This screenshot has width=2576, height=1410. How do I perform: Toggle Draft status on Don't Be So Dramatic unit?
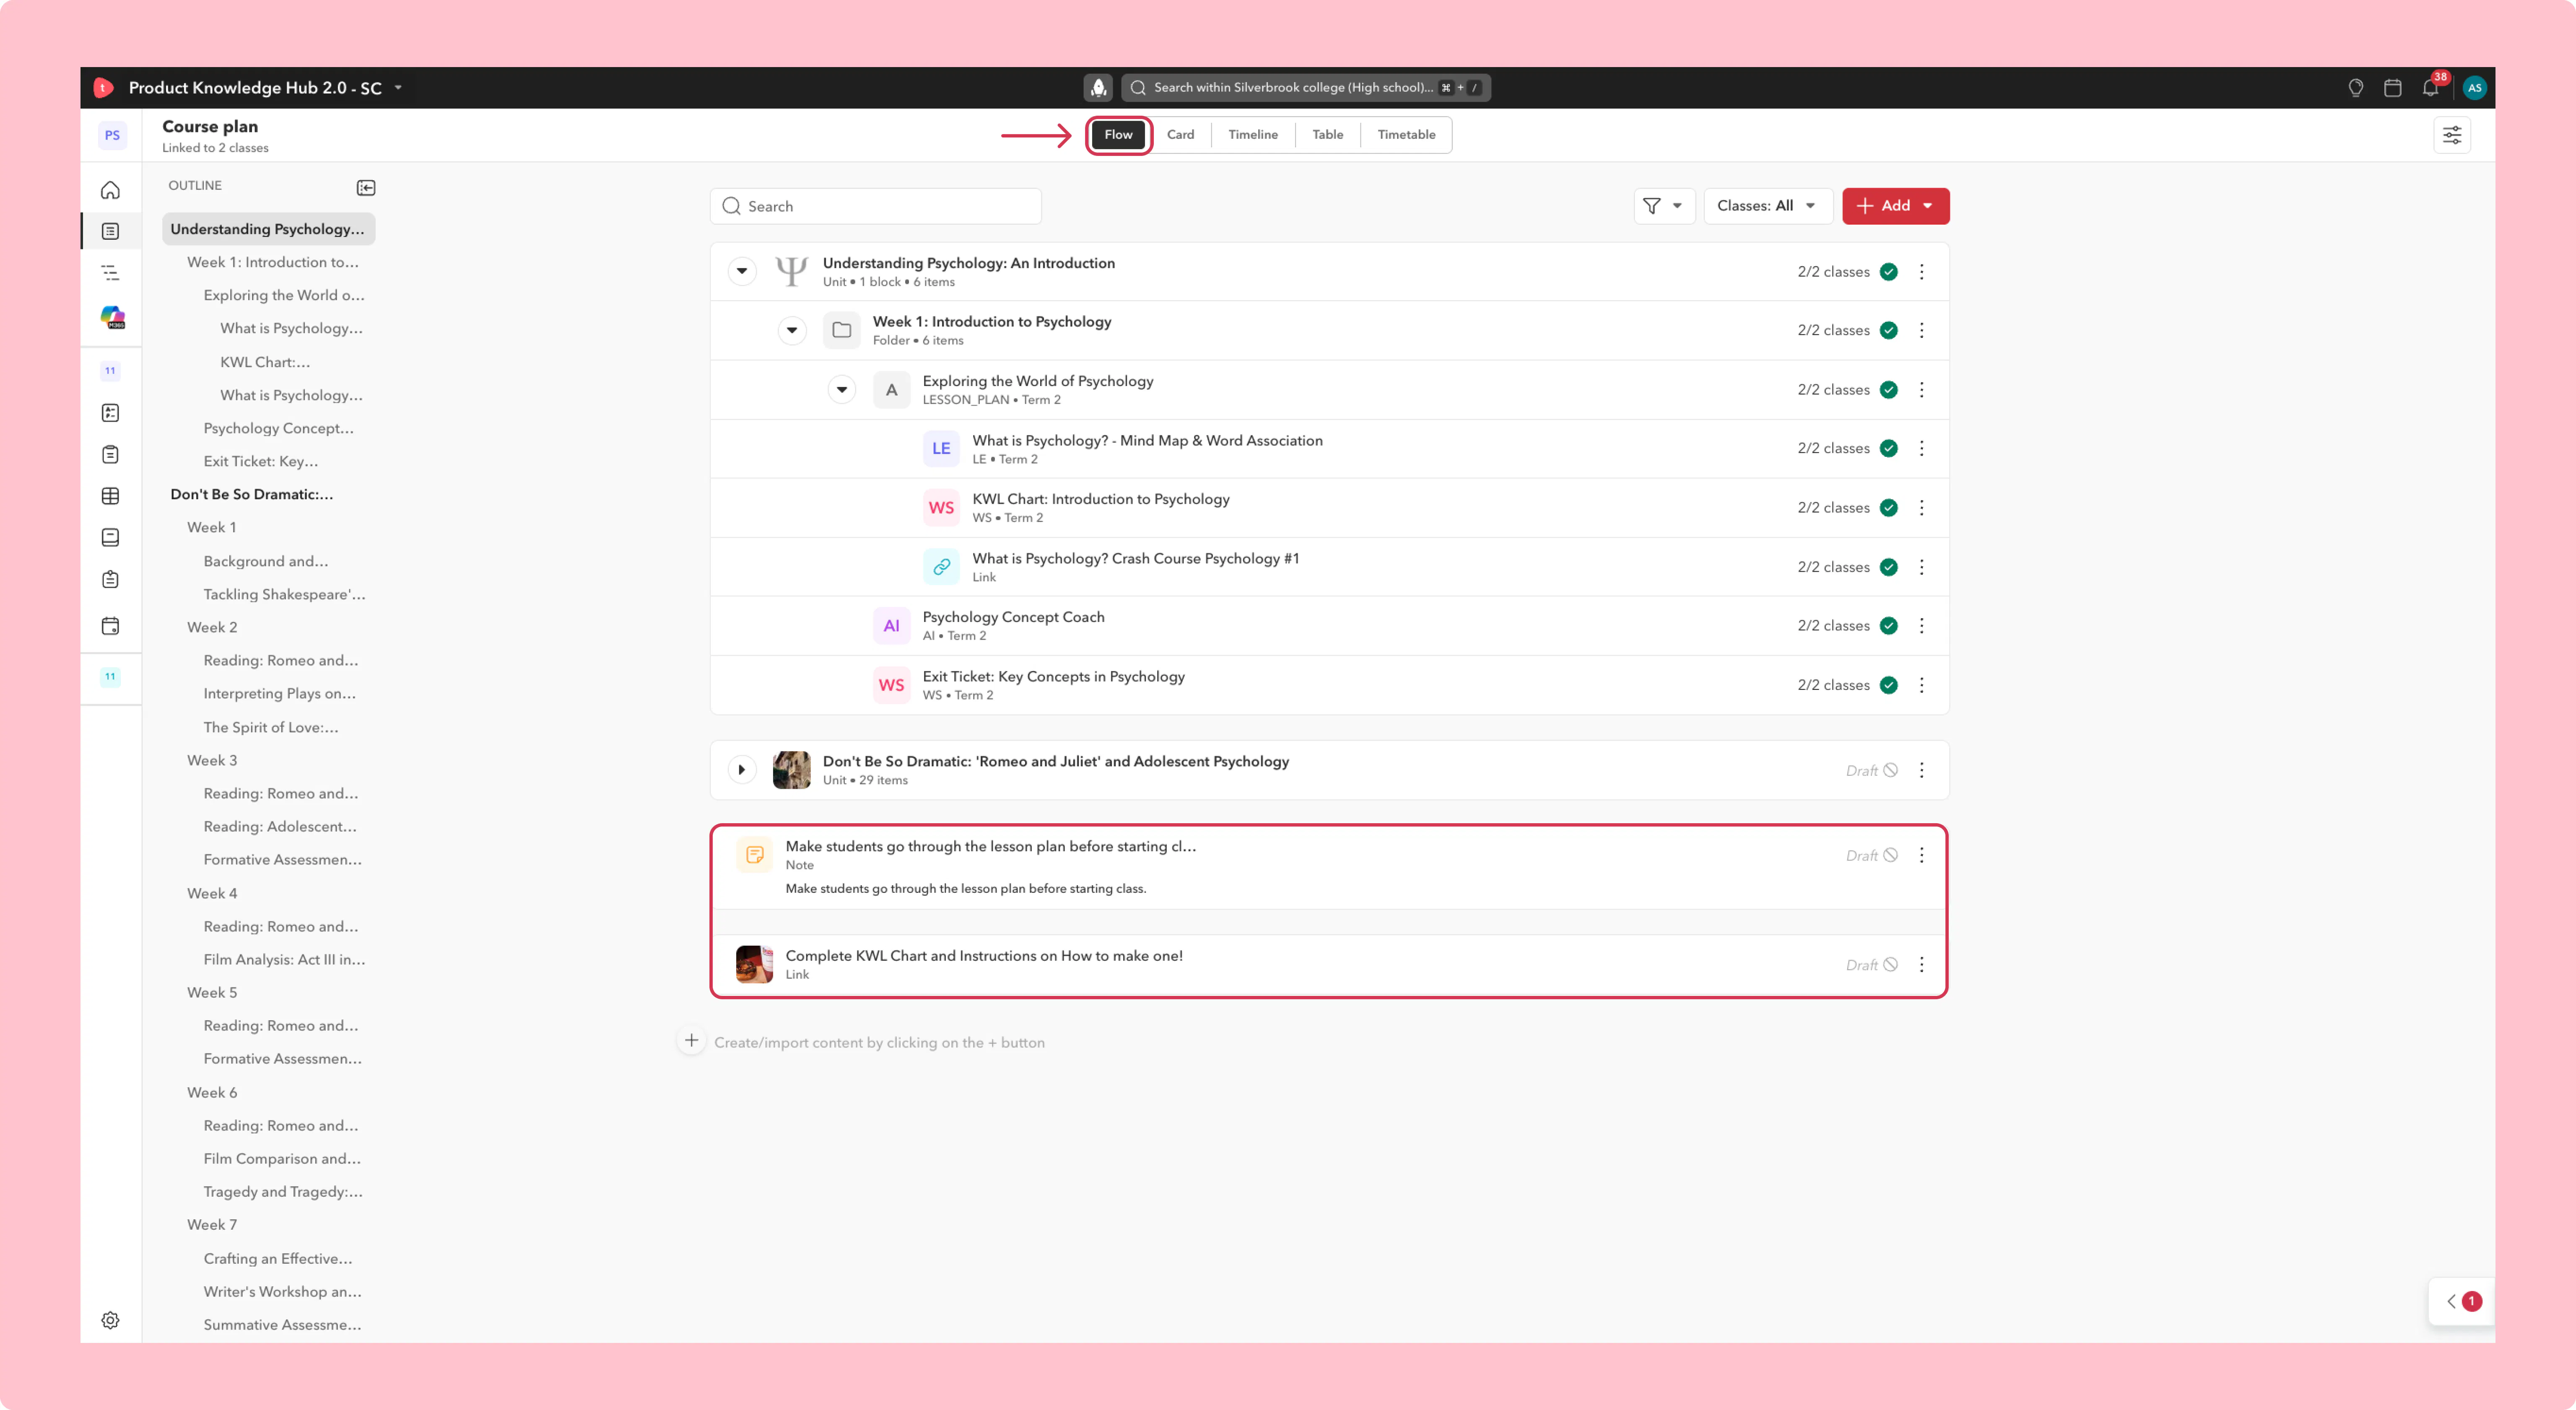pyautogui.click(x=1872, y=771)
